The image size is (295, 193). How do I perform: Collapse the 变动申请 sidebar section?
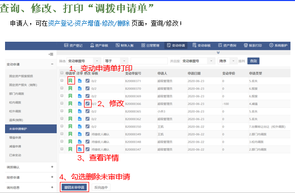52,64
